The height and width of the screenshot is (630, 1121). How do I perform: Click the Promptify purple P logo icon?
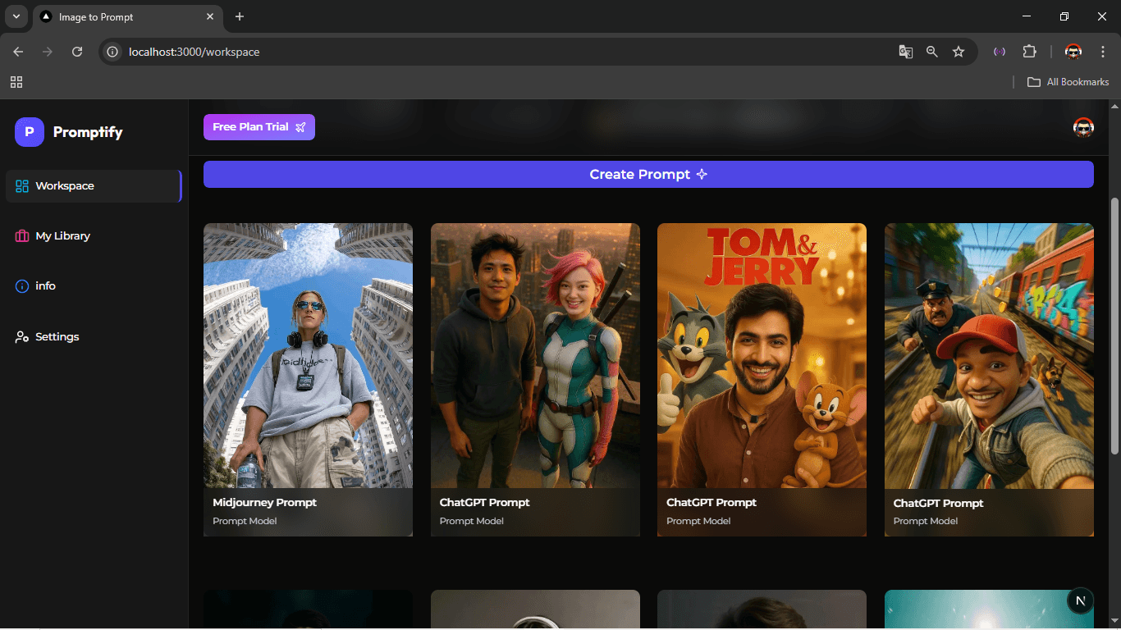(x=30, y=132)
